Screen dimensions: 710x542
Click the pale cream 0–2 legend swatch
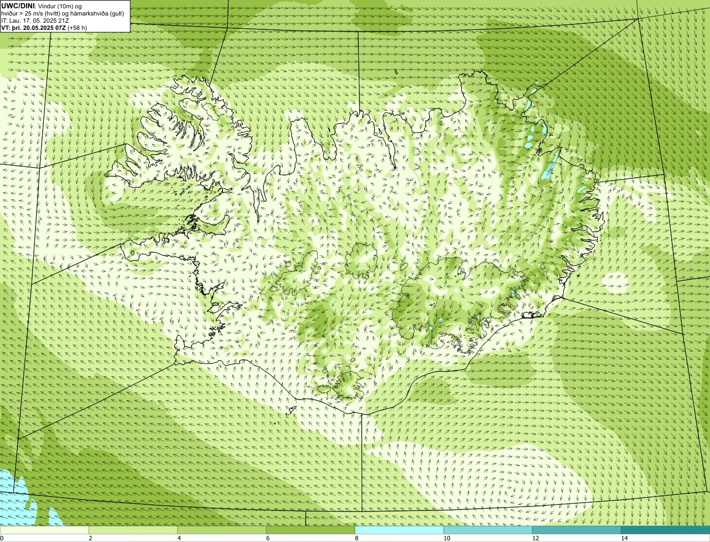coord(44,530)
